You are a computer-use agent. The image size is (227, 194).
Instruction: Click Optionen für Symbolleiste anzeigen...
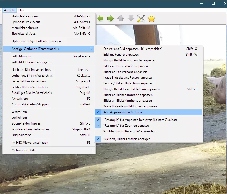pos(37,41)
